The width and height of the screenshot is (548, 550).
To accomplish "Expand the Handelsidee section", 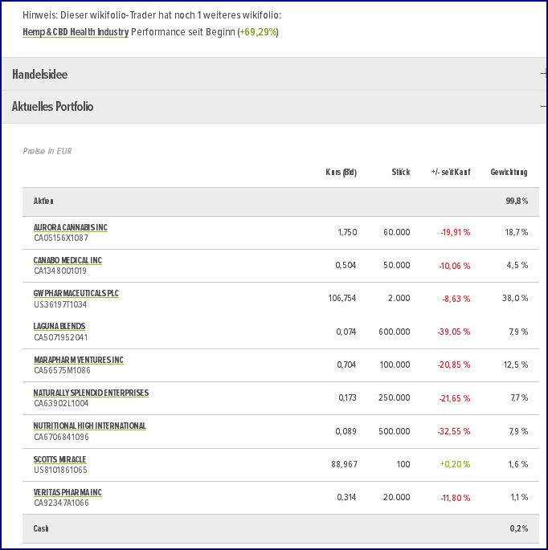I will [x=39, y=75].
